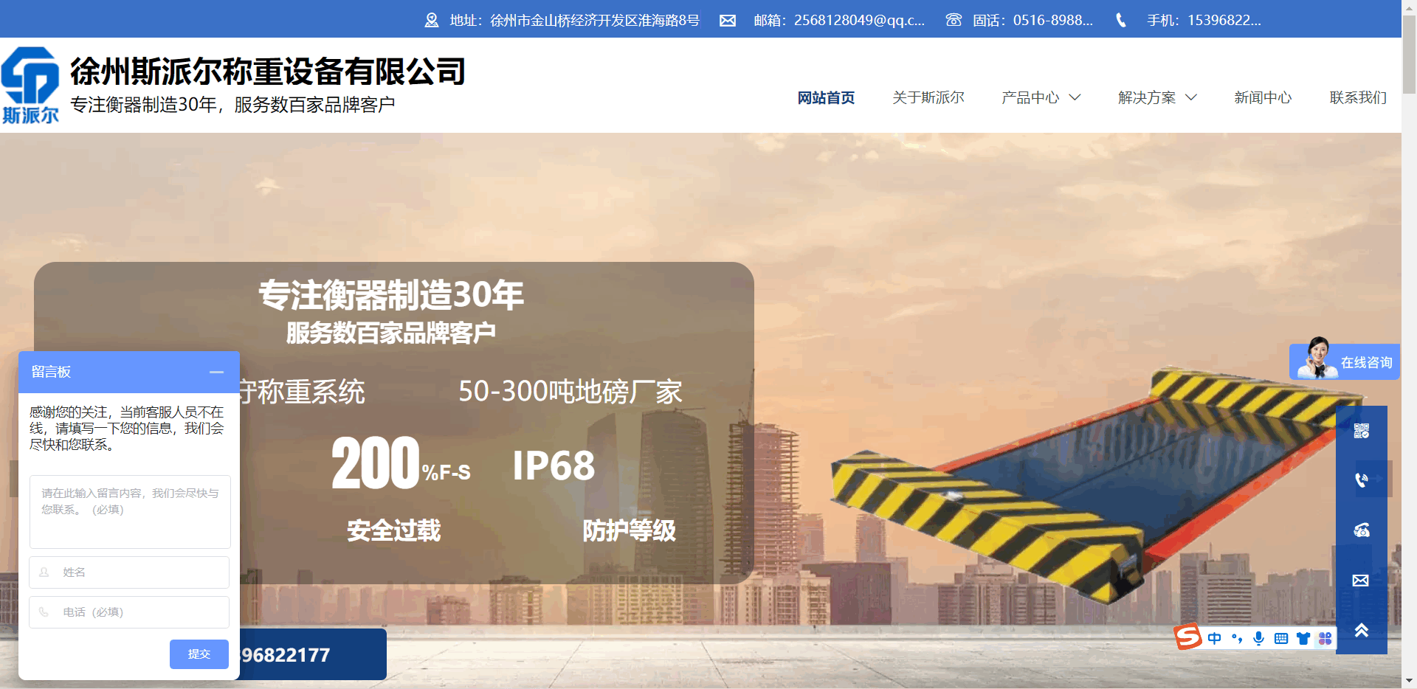Click the scrollbar down arrow
This screenshot has height=689, width=1417.
(1409, 681)
